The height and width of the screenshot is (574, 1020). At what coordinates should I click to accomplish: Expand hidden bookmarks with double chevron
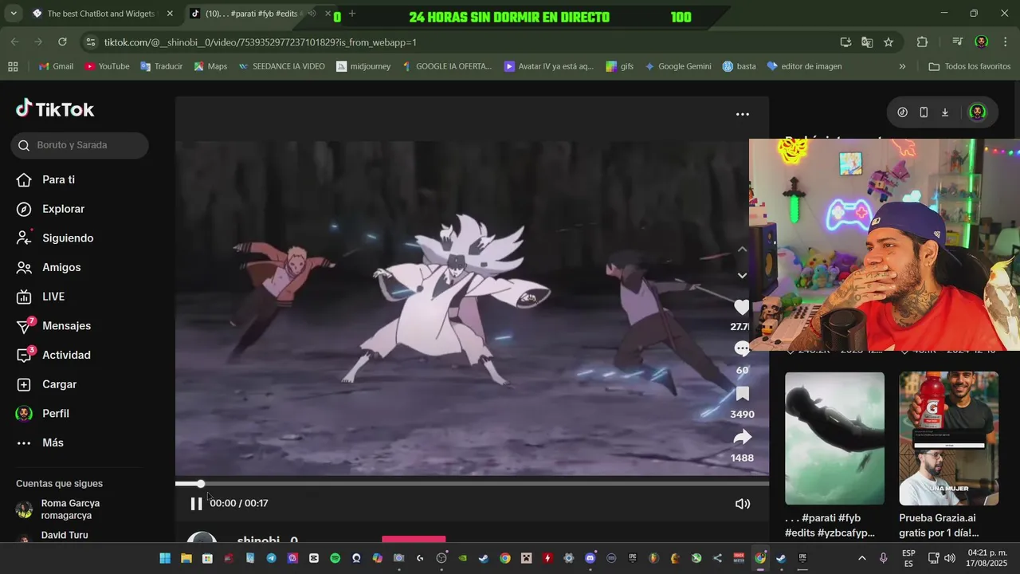pyautogui.click(x=902, y=66)
